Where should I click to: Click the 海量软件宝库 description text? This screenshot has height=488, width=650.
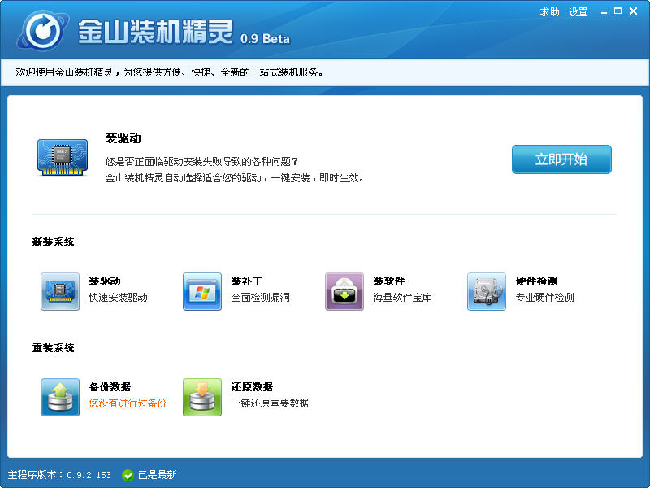402,298
